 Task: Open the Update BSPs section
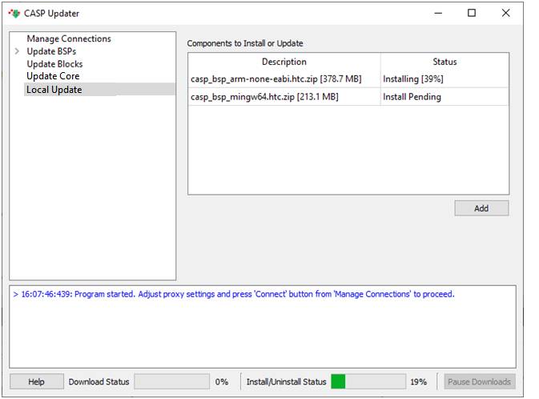point(51,51)
